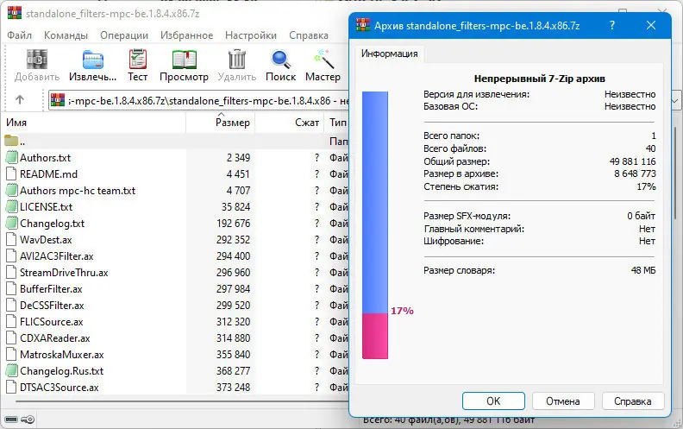The height and width of the screenshot is (429, 683).
Task: Click the dictionary size value 48 МБ
Action: coord(643,270)
